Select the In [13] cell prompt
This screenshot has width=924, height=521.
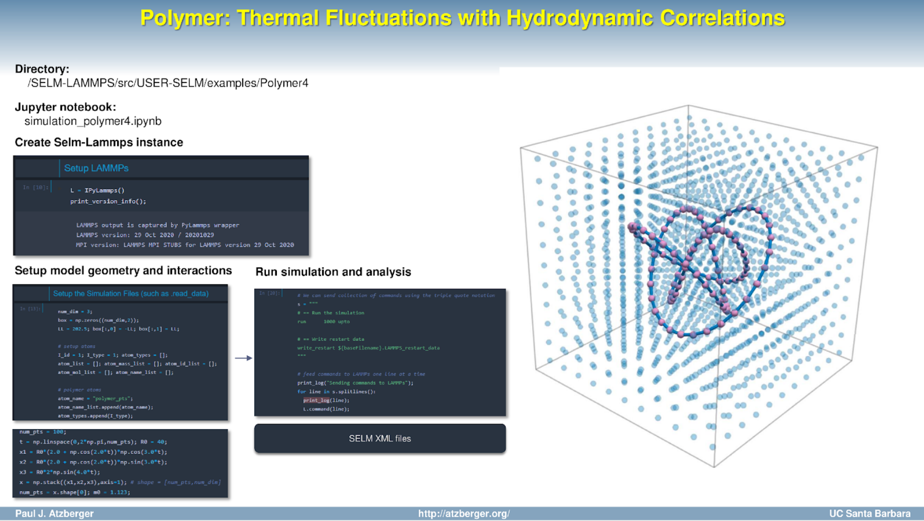(30, 309)
